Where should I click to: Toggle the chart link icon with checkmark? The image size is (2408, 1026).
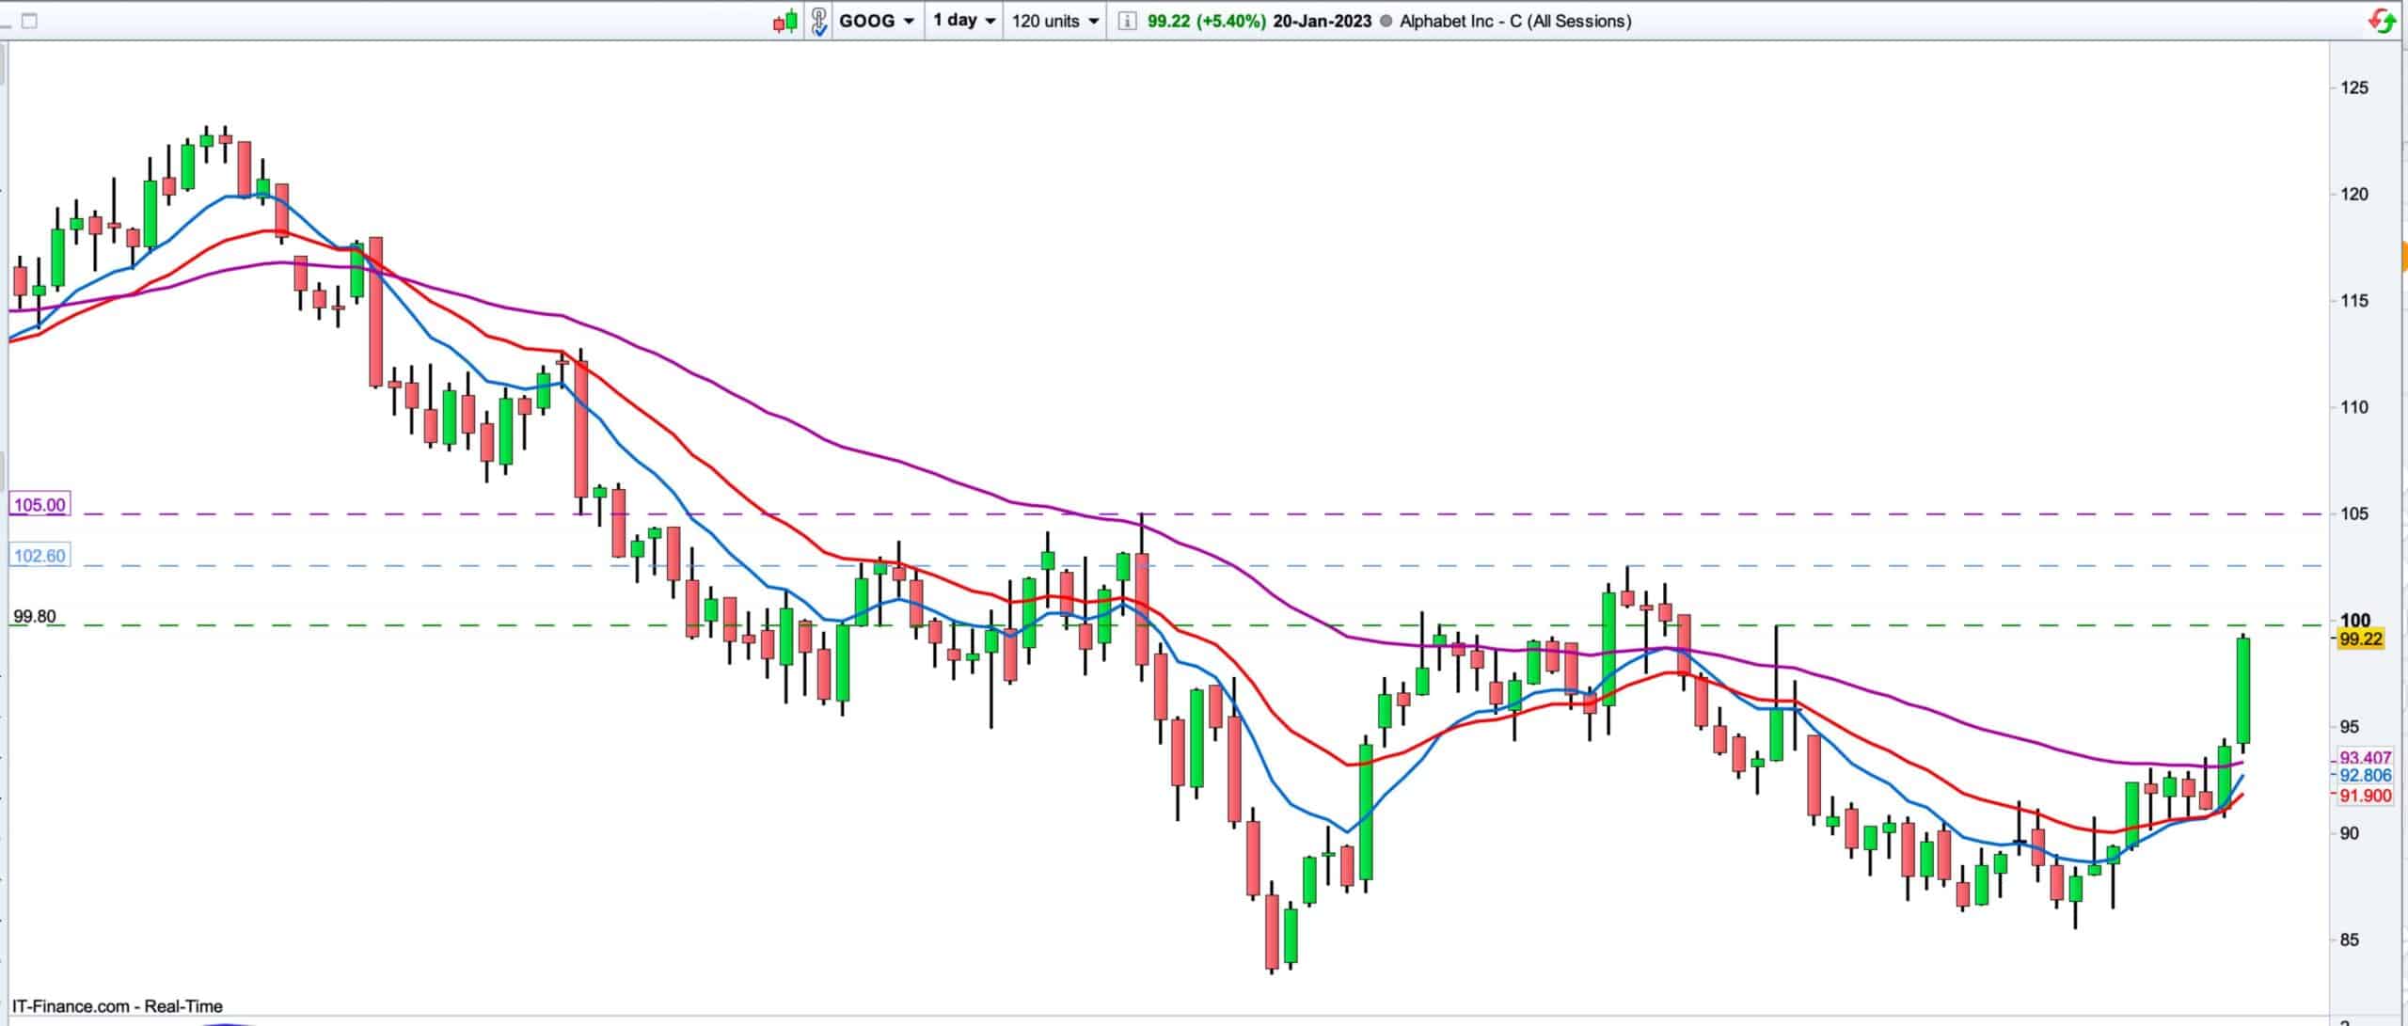point(819,21)
